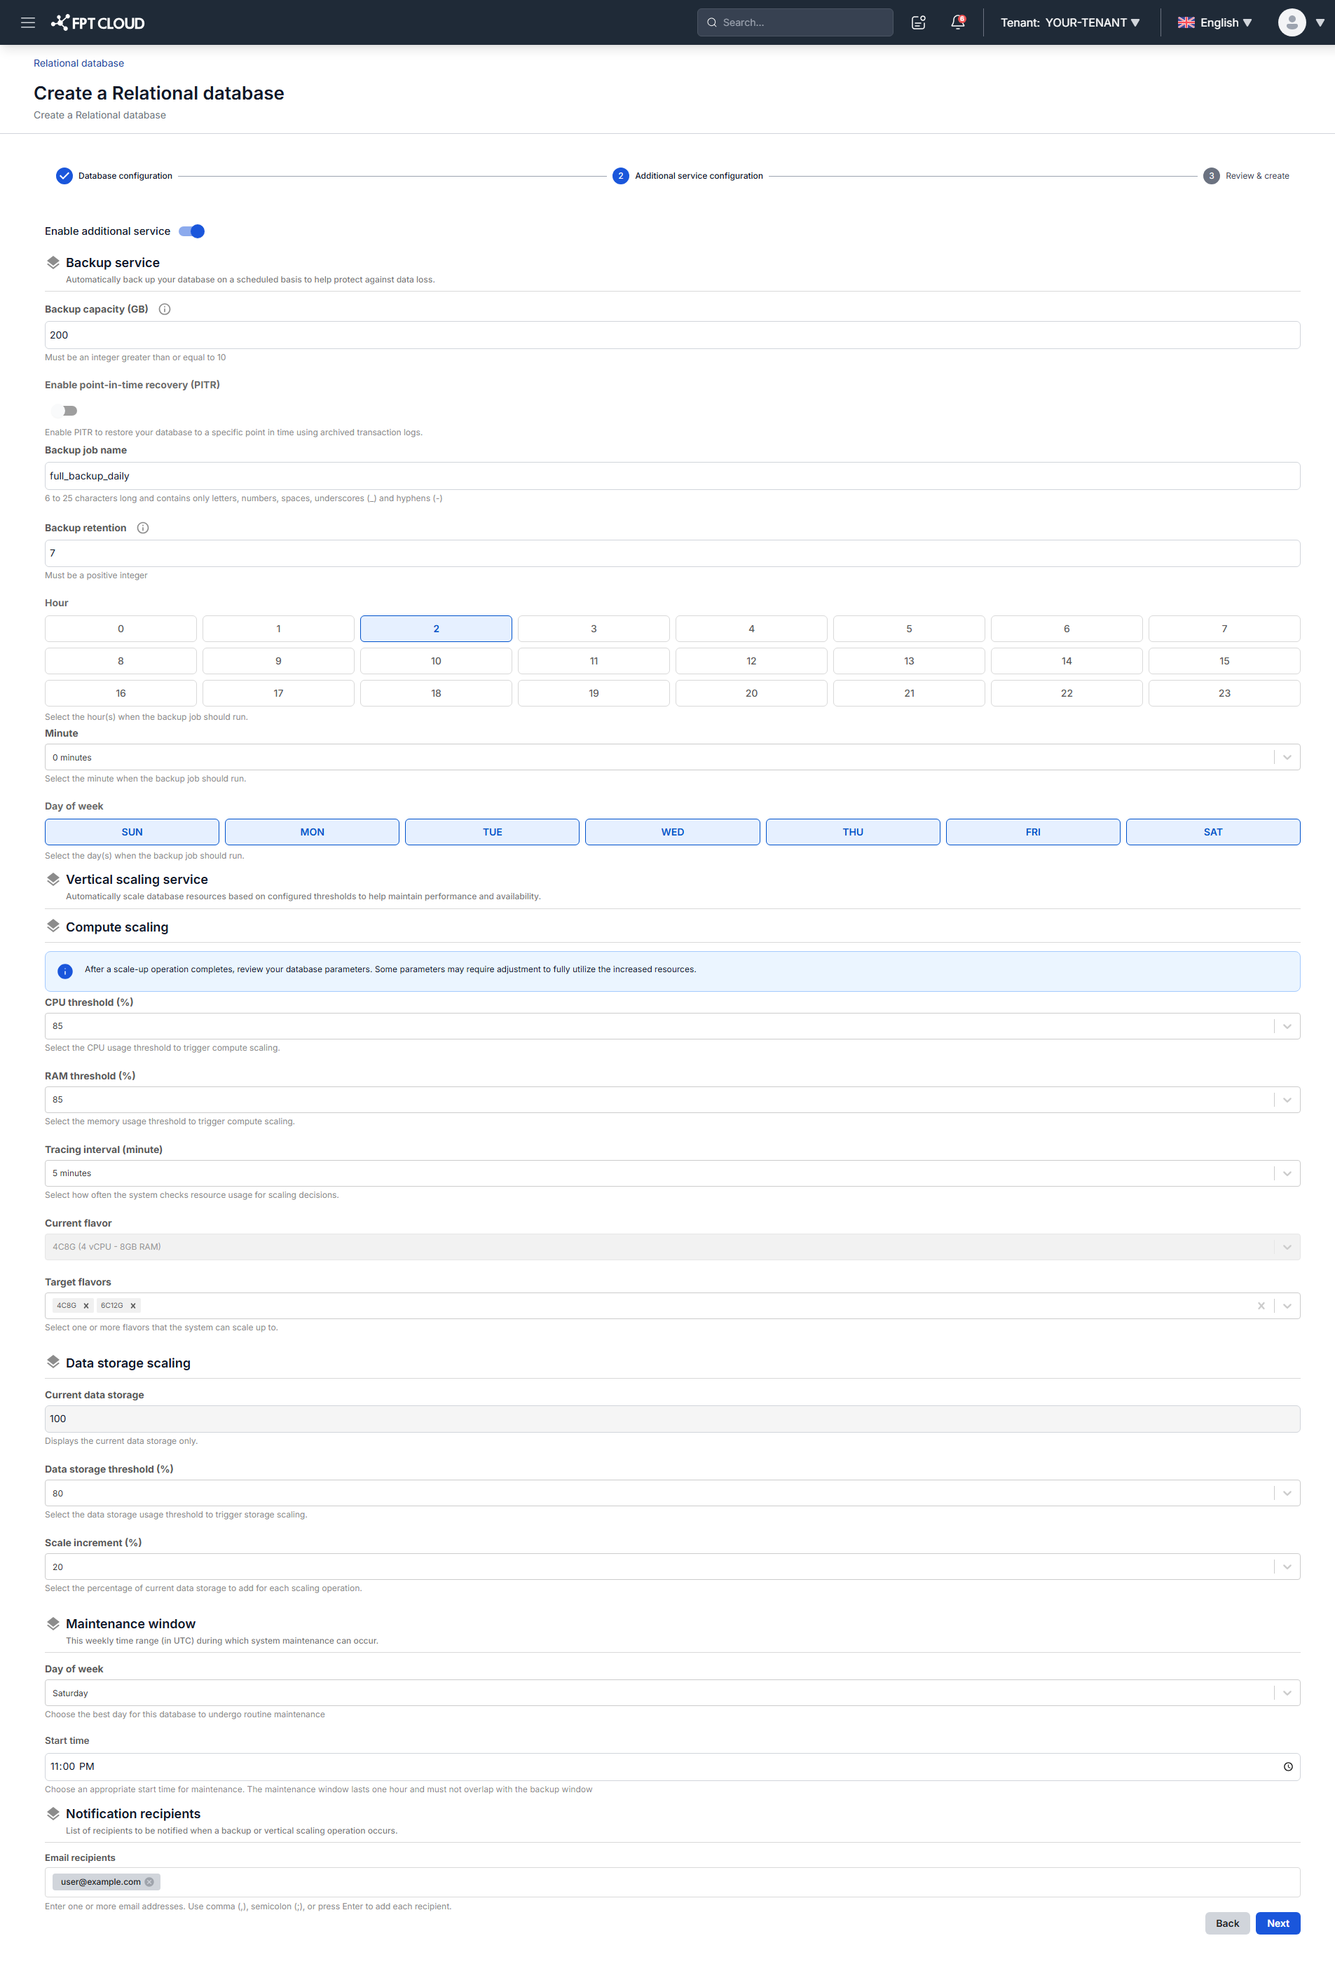Open the task list icon beside search
1335x1985 pixels.
[x=918, y=23]
